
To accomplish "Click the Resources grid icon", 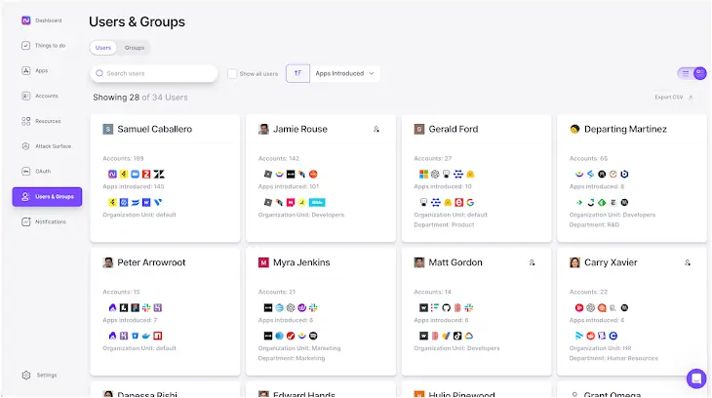I will point(26,121).
